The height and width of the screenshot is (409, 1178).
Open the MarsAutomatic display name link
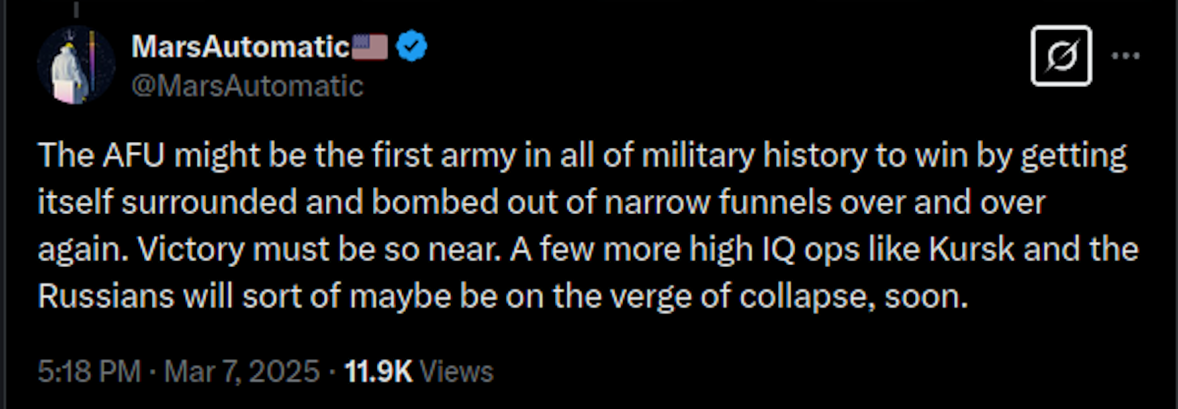pos(240,47)
